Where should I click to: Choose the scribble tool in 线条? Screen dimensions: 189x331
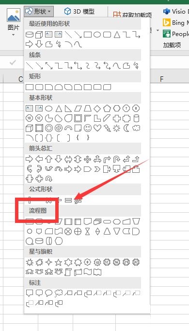(x=136, y=66)
